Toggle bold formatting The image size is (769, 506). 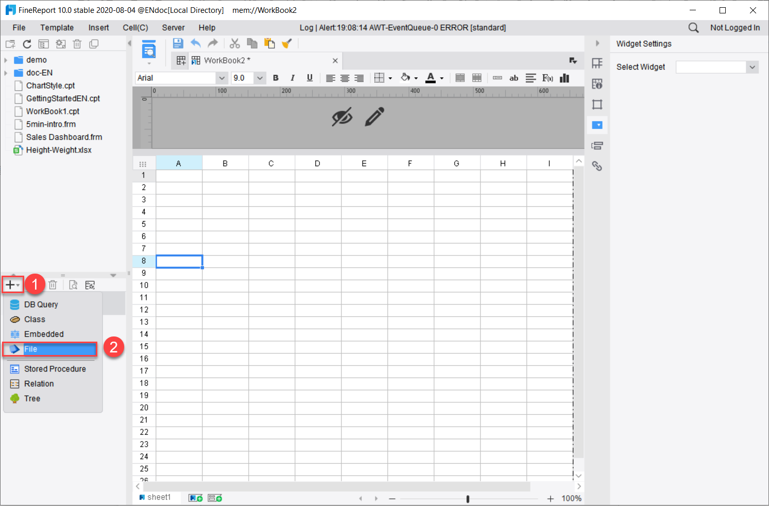tap(276, 78)
